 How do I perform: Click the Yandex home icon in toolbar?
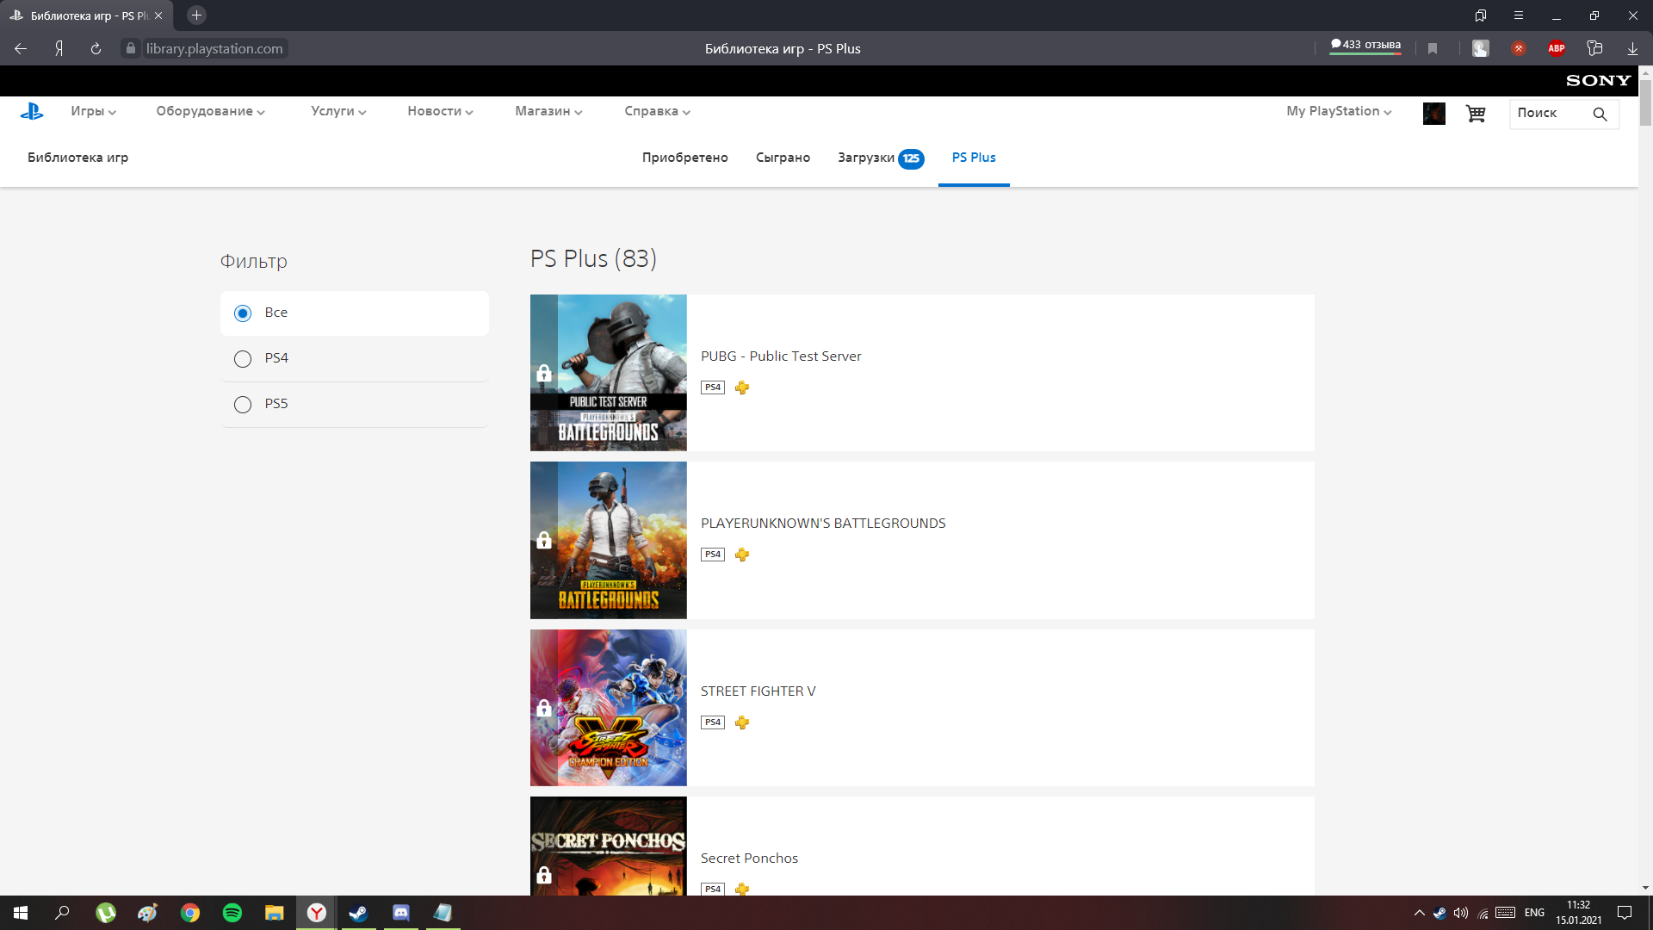click(59, 48)
